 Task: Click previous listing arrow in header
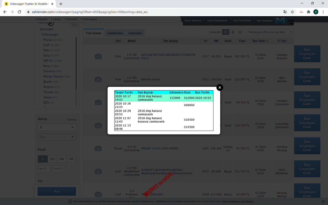click(277, 21)
